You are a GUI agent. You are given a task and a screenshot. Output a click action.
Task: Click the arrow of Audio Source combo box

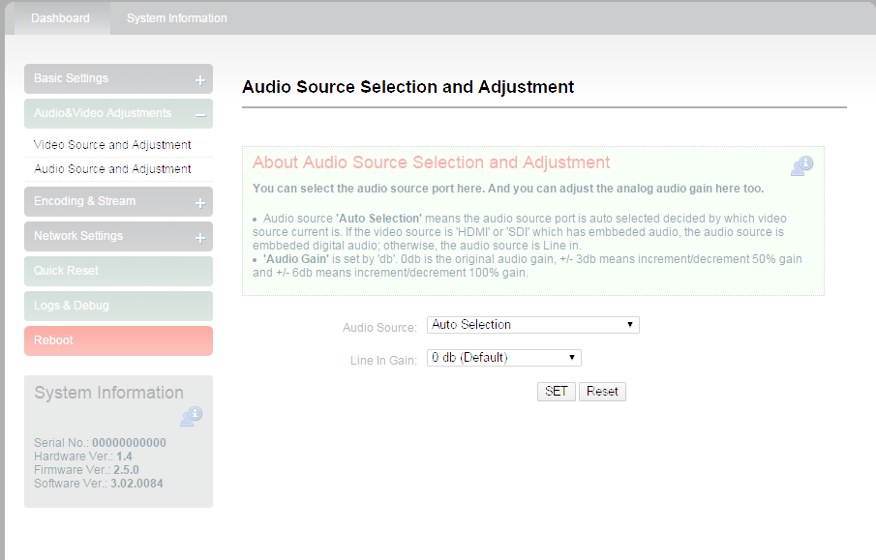tap(629, 325)
